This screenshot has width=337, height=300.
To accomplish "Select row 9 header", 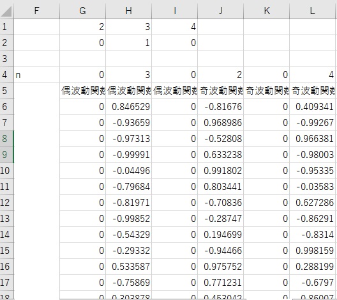I will tap(6, 155).
